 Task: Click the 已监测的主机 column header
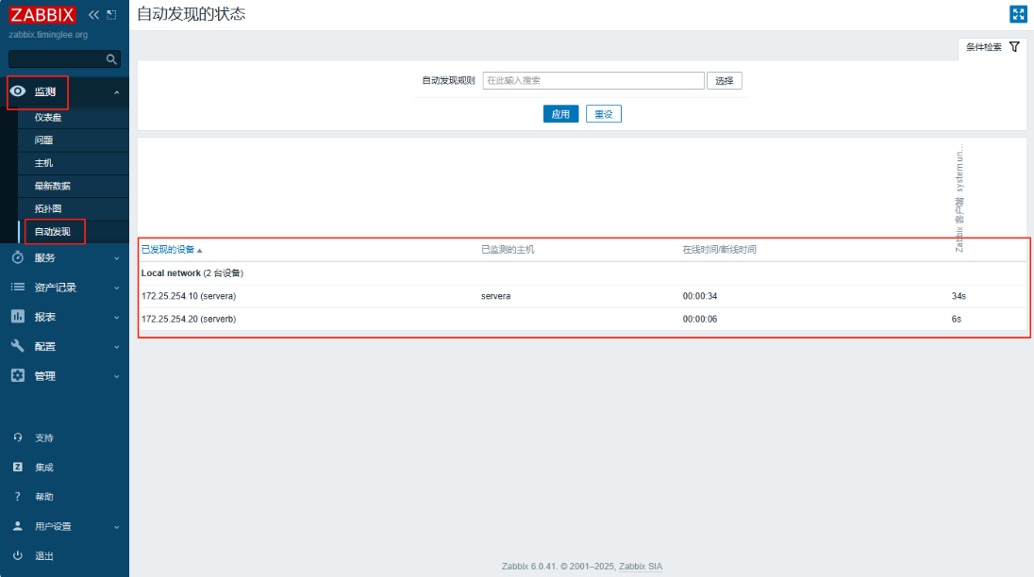click(x=508, y=250)
